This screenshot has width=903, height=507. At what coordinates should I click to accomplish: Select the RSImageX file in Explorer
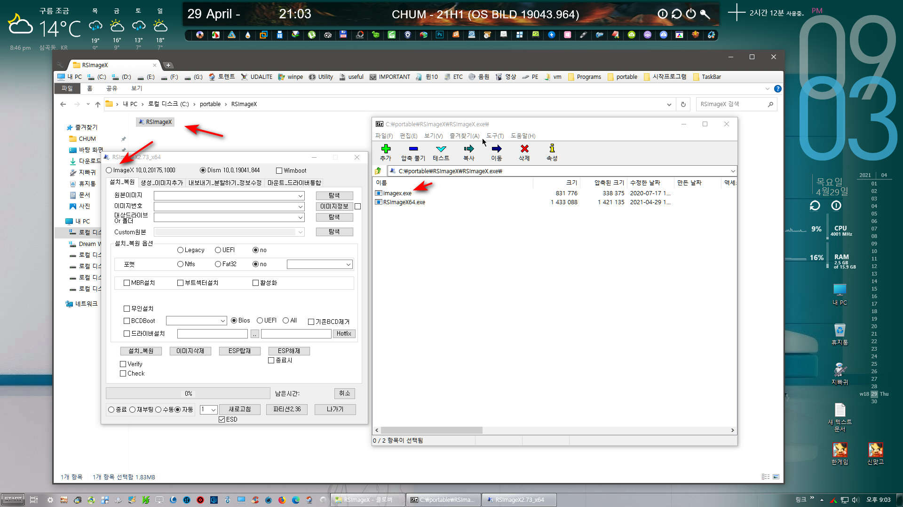pyautogui.click(x=155, y=122)
